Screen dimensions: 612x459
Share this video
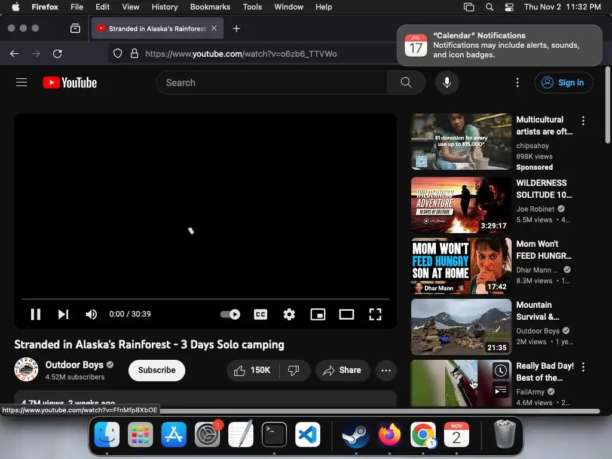click(x=342, y=370)
